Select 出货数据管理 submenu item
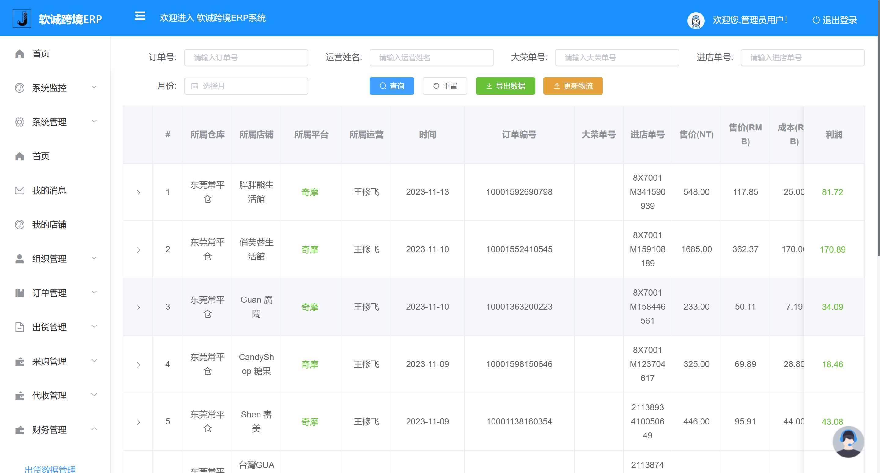The height and width of the screenshot is (473, 880). (50, 469)
